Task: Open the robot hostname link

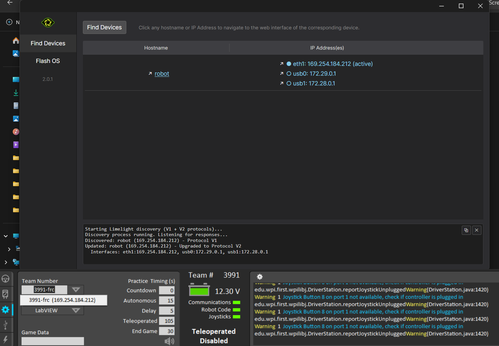Action: [162, 74]
